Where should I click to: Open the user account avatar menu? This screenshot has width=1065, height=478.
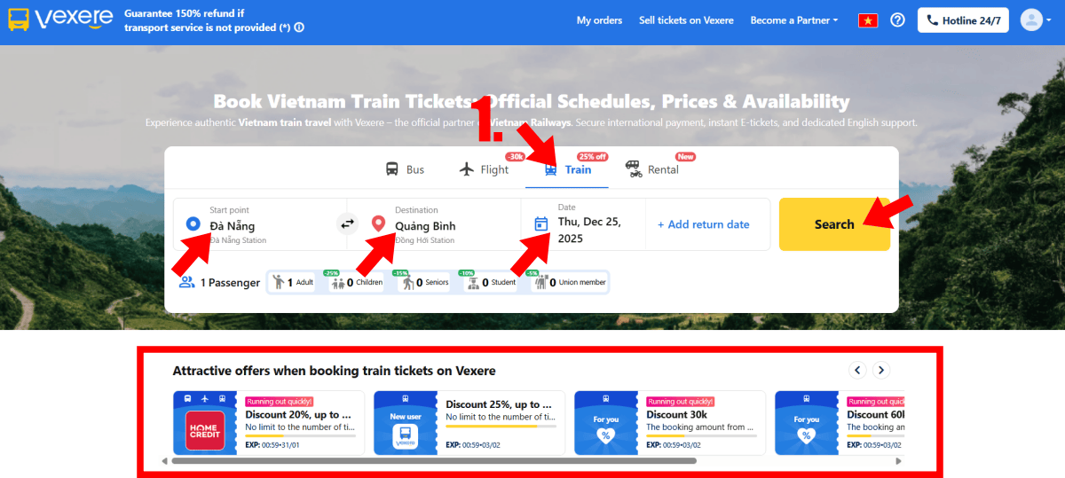[x=1037, y=20]
